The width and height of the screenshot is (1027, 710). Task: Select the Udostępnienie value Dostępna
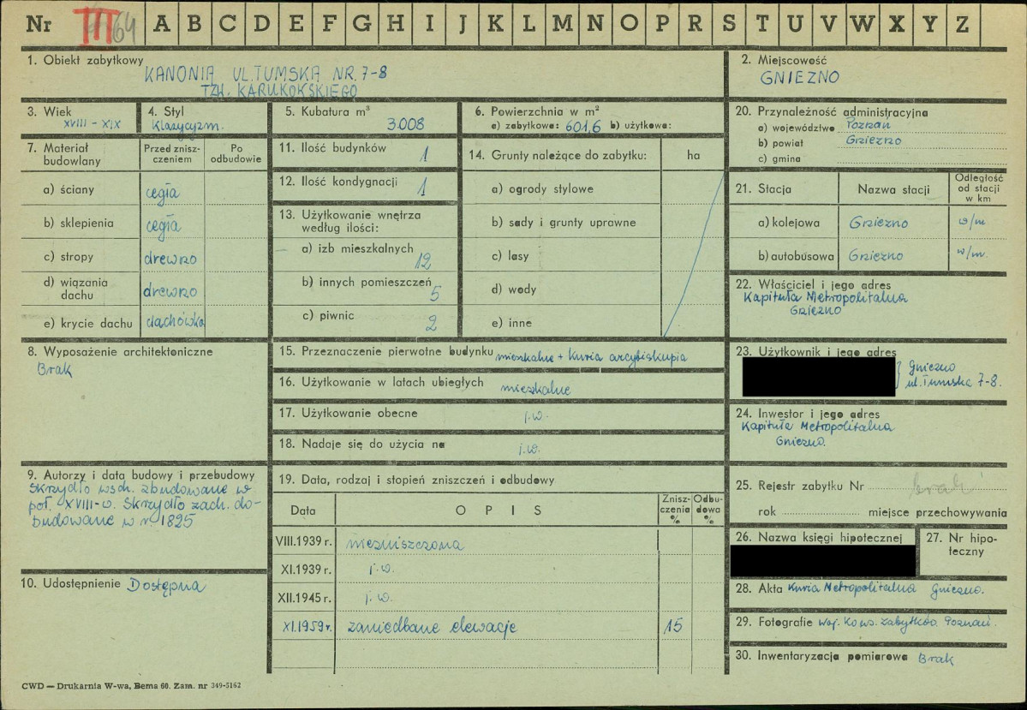coord(167,587)
